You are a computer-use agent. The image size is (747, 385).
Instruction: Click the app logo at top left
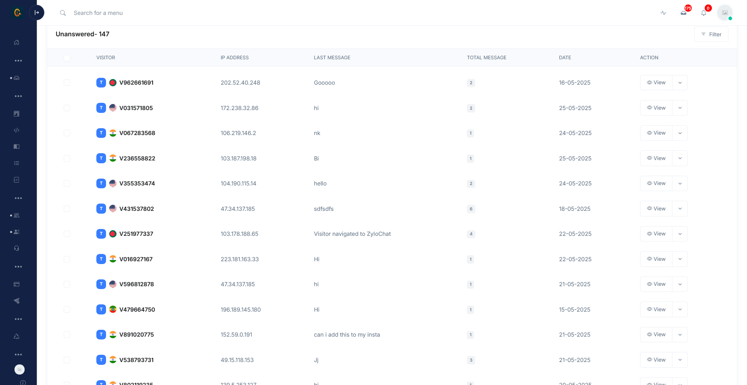[x=17, y=12]
